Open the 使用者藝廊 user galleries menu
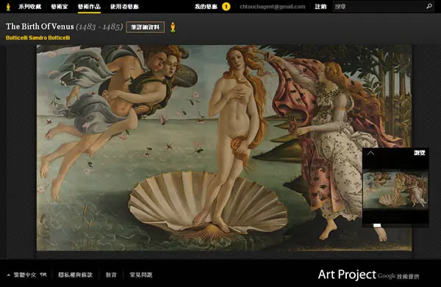The height and width of the screenshot is (287, 441). click(x=124, y=7)
